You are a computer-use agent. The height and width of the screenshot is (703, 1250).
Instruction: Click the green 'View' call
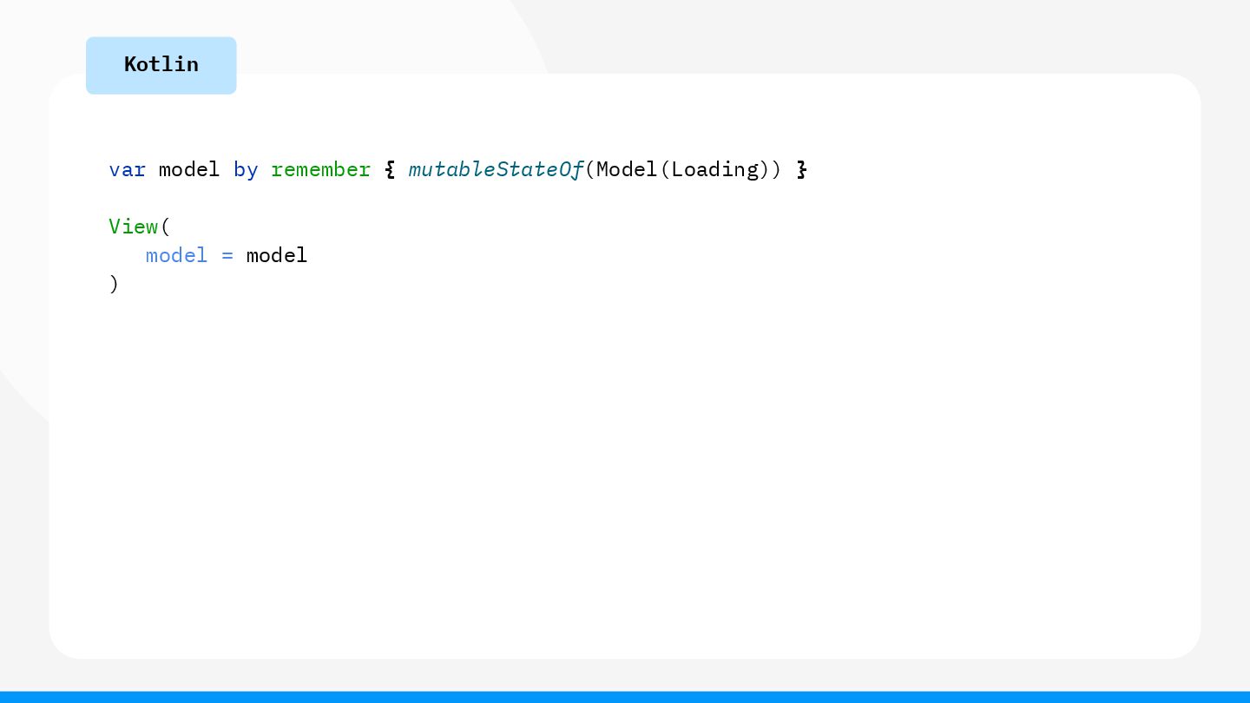pos(134,227)
